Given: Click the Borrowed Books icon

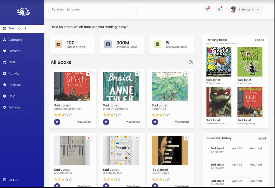Looking at the screenshot, I should (x=157, y=44).
